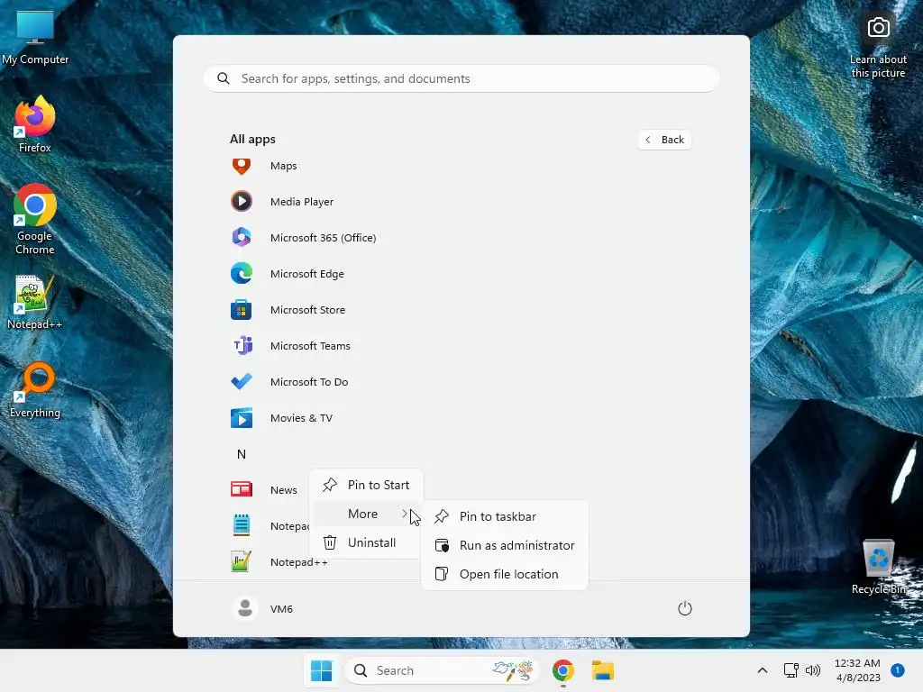Select the Firefox desktop shortcut

point(35,124)
